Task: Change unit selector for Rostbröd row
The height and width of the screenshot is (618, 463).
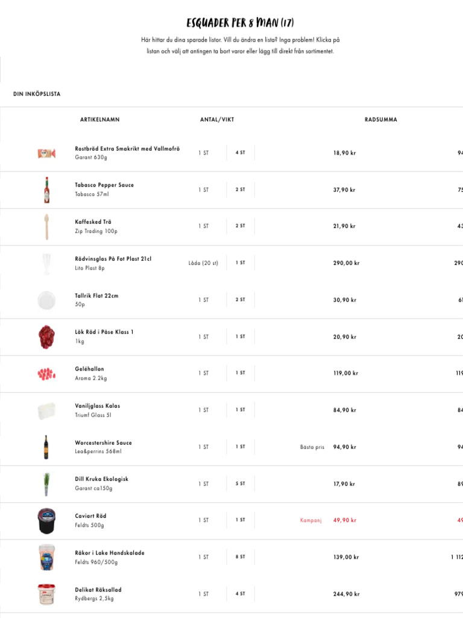Action: [x=203, y=153]
